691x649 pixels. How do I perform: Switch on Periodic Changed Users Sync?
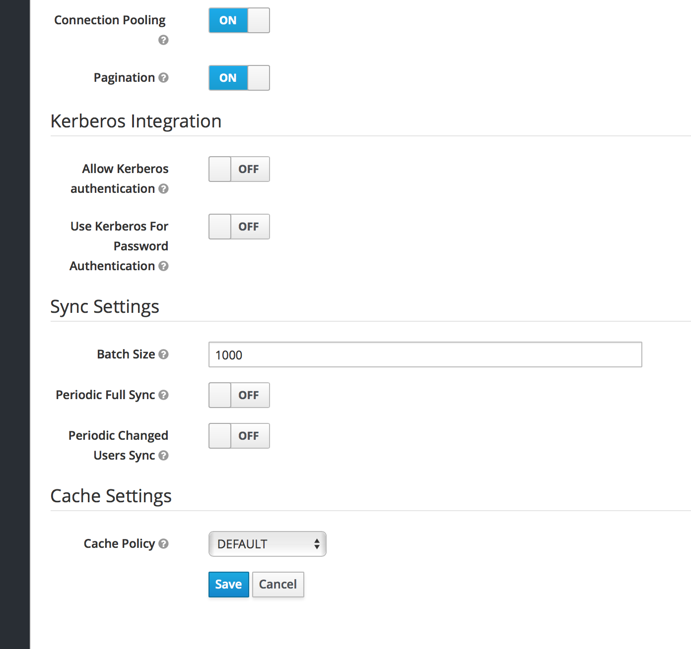pos(239,436)
